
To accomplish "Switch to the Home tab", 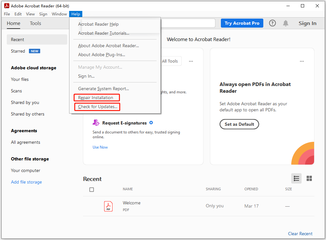I will (x=14, y=23).
